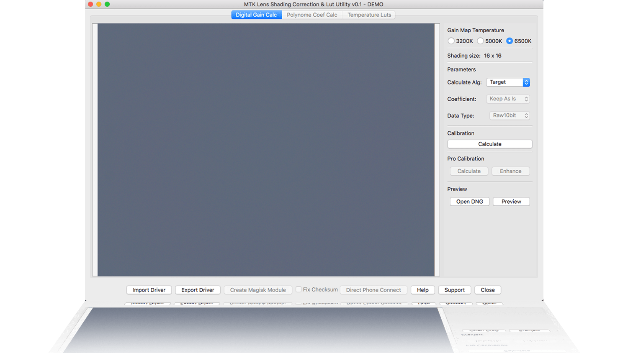
Task: Select the 3200K gain map temperature
Action: pos(451,41)
